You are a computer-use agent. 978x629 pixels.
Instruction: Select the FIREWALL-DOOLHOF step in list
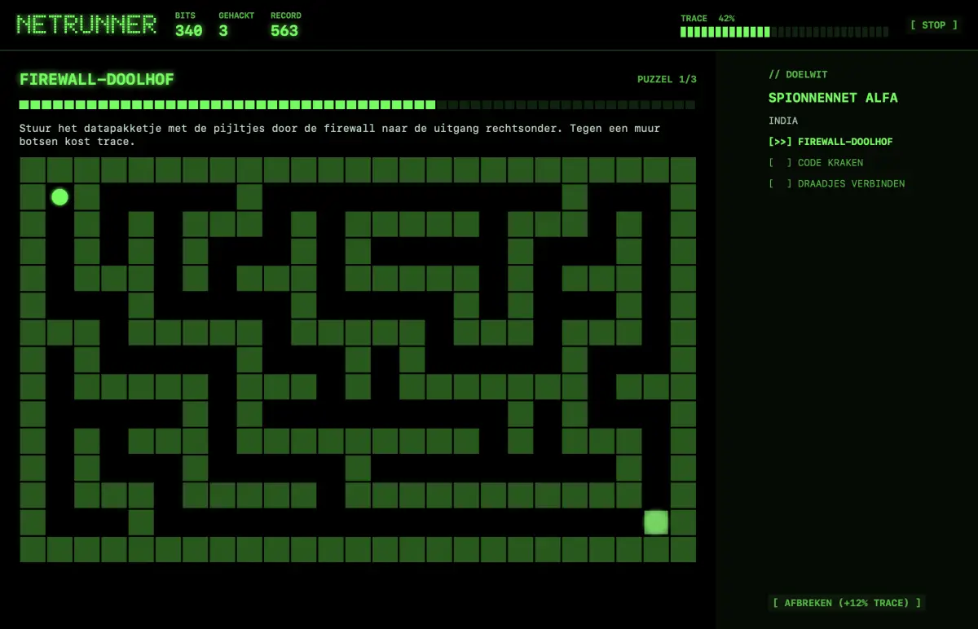point(830,142)
